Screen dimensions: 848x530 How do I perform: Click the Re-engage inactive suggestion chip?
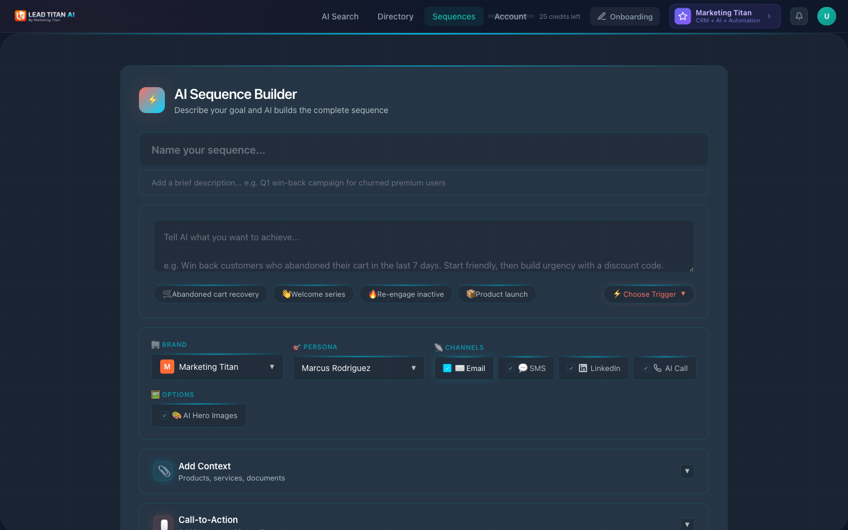click(405, 294)
